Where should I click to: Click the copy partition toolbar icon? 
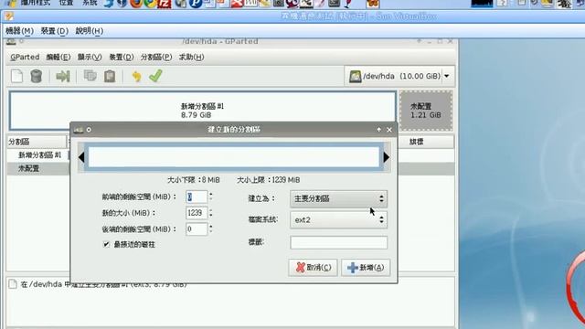point(90,76)
